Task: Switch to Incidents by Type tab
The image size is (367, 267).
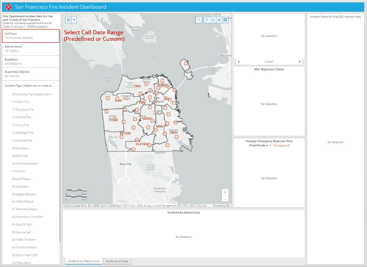Action: pos(117,261)
